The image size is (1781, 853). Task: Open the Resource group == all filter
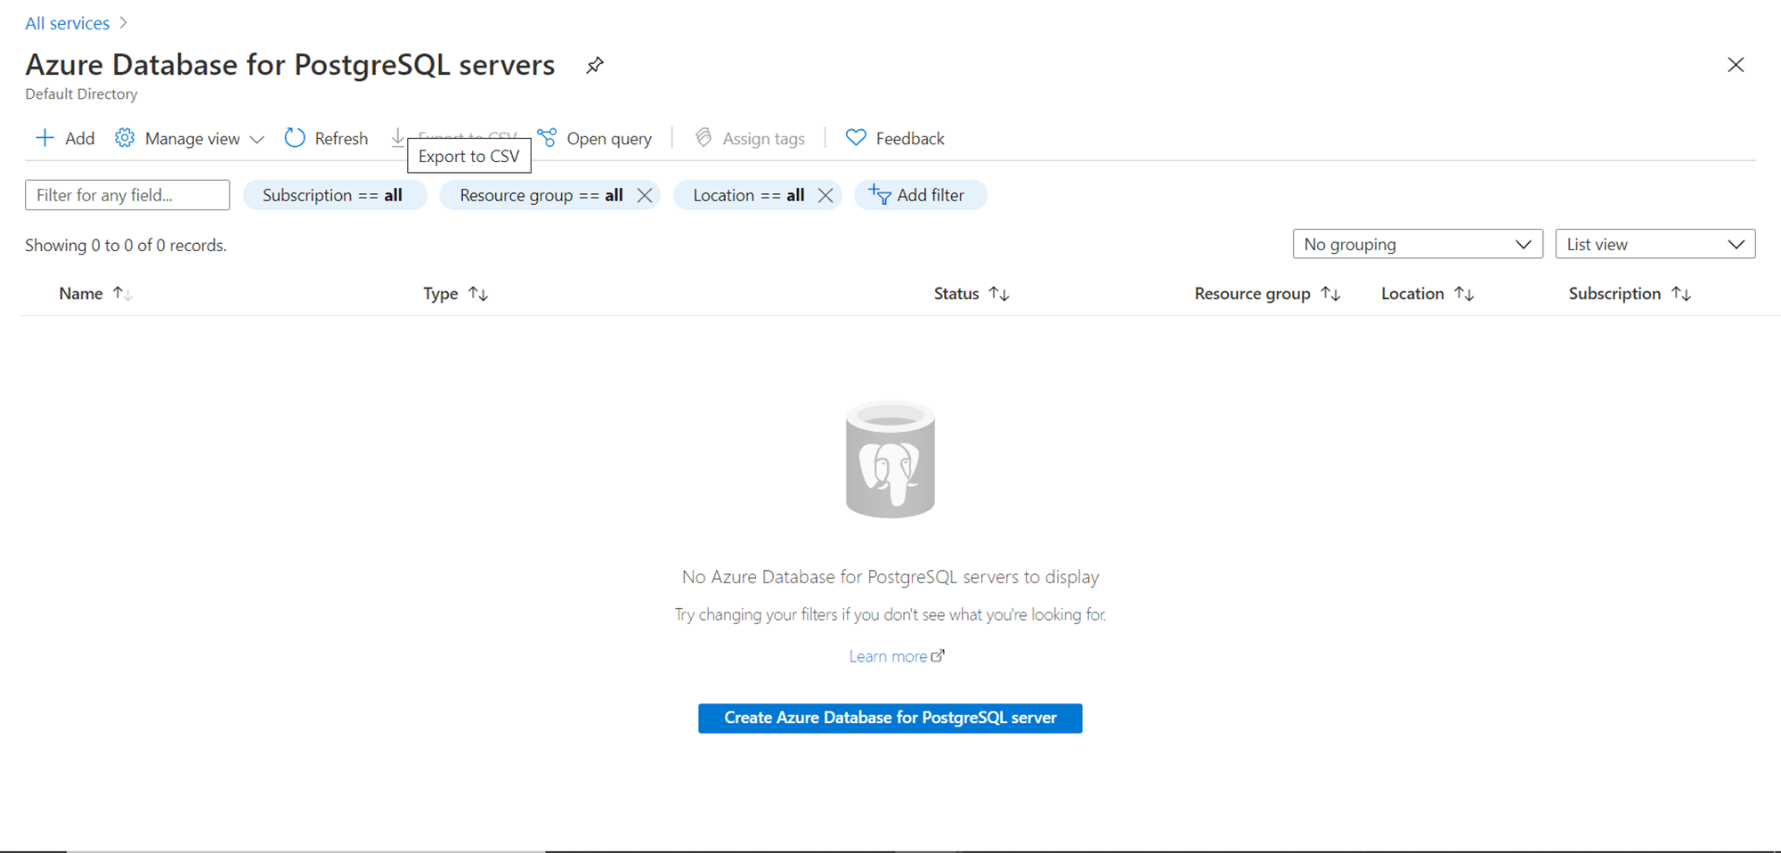pyautogui.click(x=541, y=195)
